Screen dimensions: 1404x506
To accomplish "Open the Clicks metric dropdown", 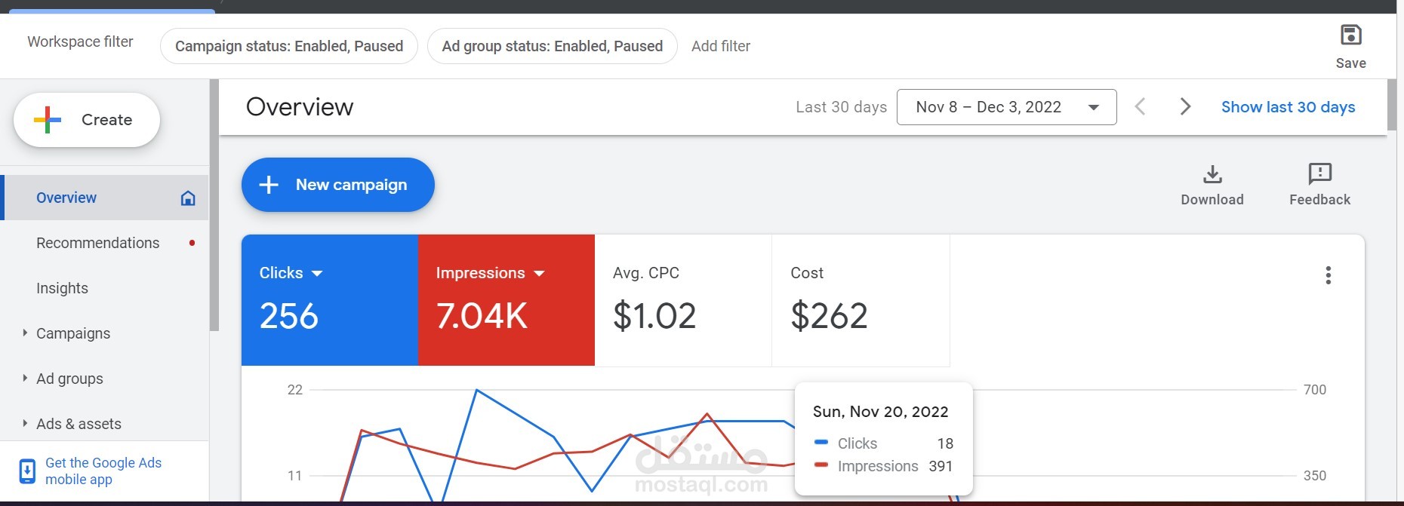I will 317,274.
